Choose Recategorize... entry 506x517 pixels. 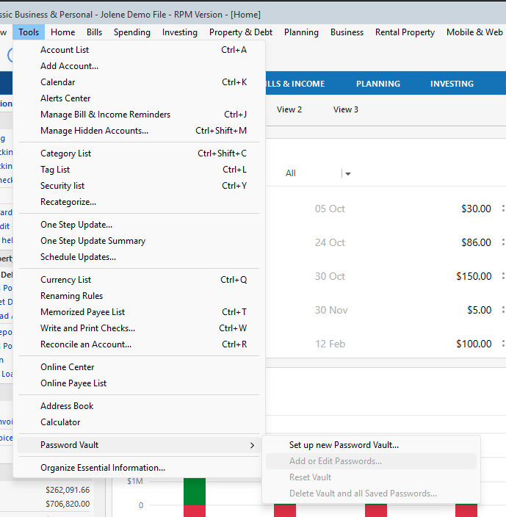pos(139,202)
